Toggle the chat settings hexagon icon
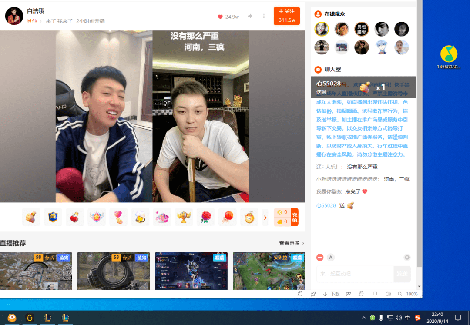 [407, 258]
